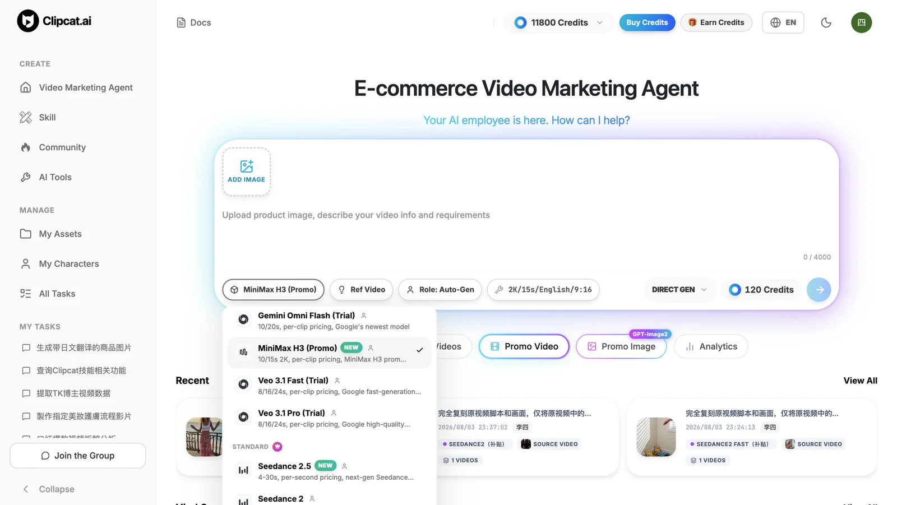Image resolution: width=897 pixels, height=505 pixels.
Task: Click Gemini Omni Flash model icon
Action: pyautogui.click(x=243, y=319)
